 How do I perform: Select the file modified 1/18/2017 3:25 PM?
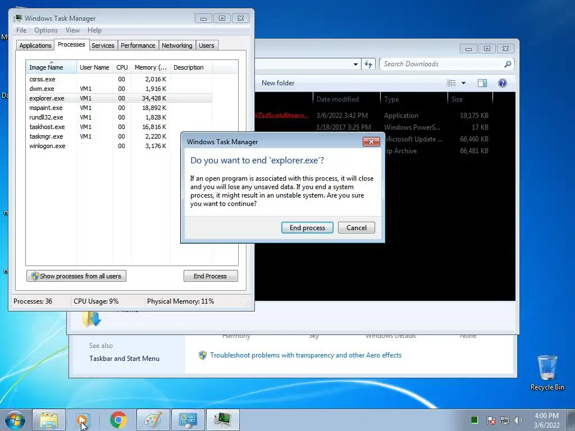point(374,127)
